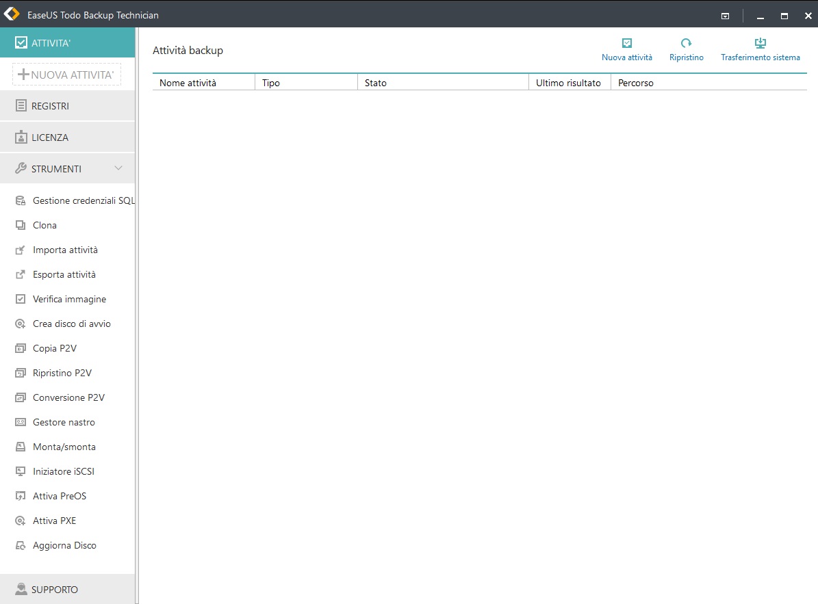The height and width of the screenshot is (604, 818).
Task: Select the Monta/smonta text entry
Action: pos(64,447)
